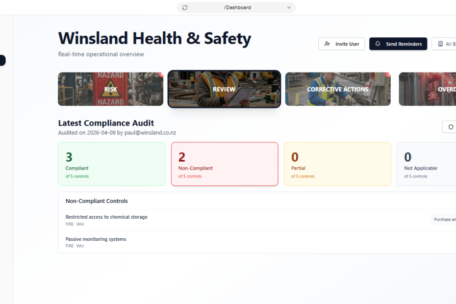
Task: Select the red Non-Compliant stat card
Action: [225, 164]
